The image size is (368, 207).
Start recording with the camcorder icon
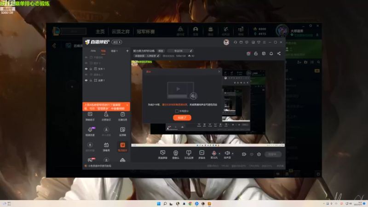pos(244,154)
